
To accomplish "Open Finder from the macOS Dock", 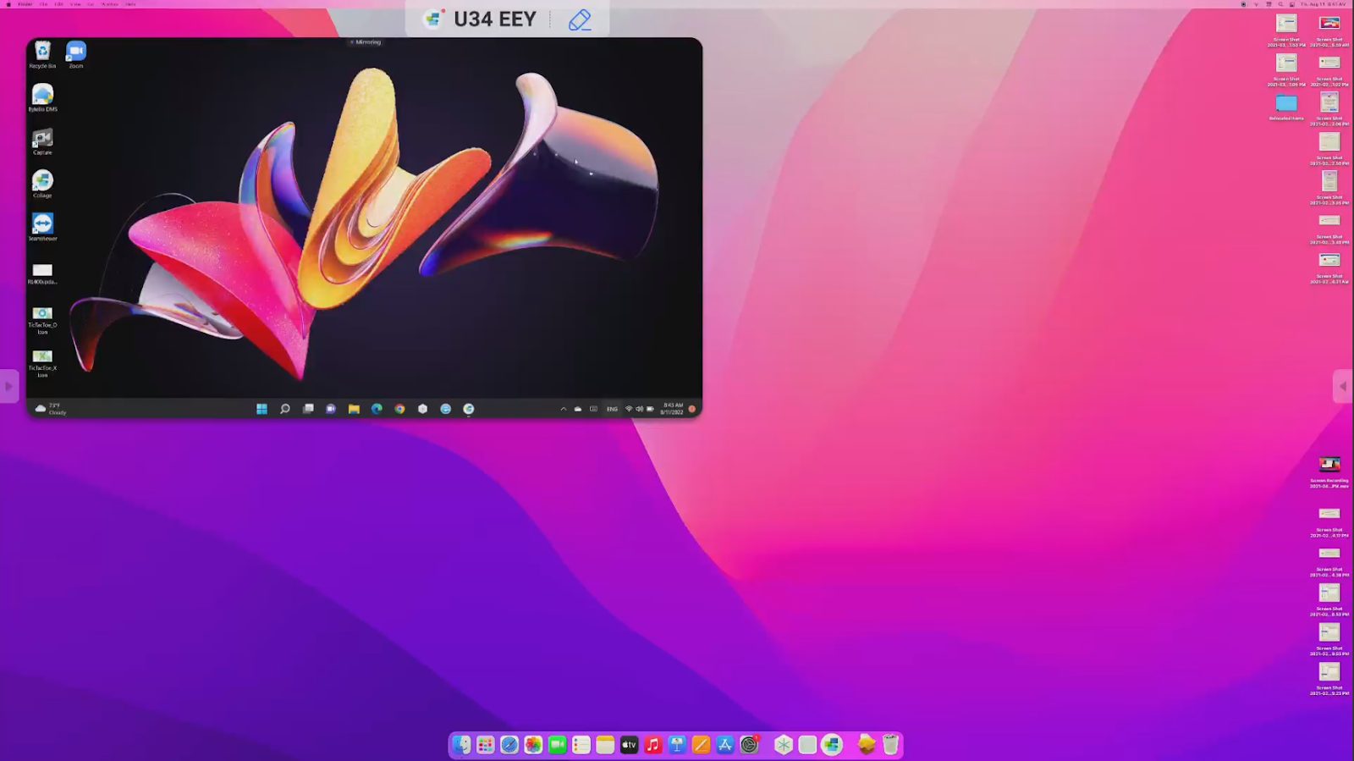I will coord(461,745).
